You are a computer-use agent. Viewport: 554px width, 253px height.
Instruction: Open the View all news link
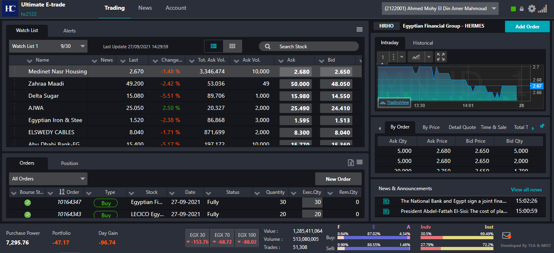(x=526, y=190)
